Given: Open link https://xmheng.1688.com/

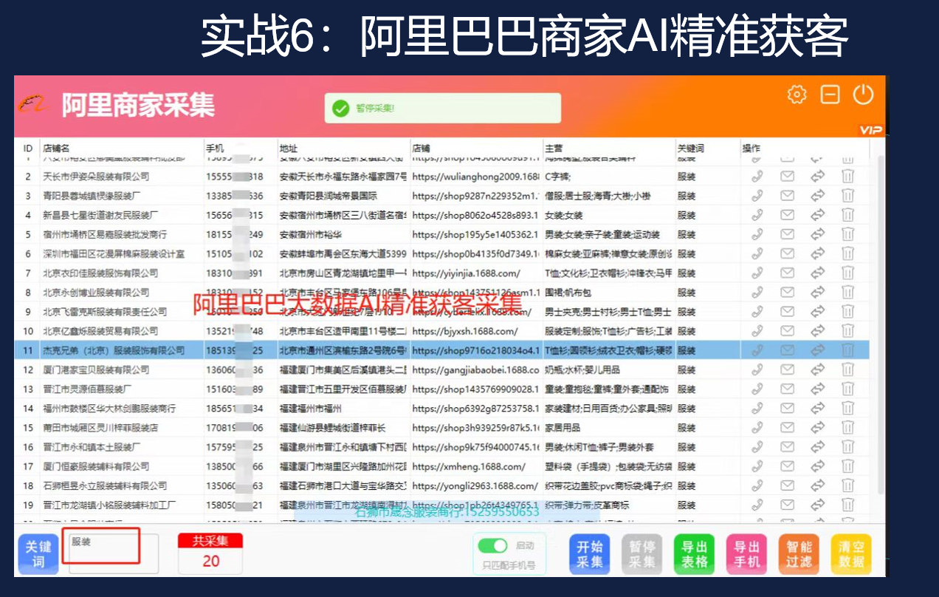Looking at the screenshot, I should [469, 466].
